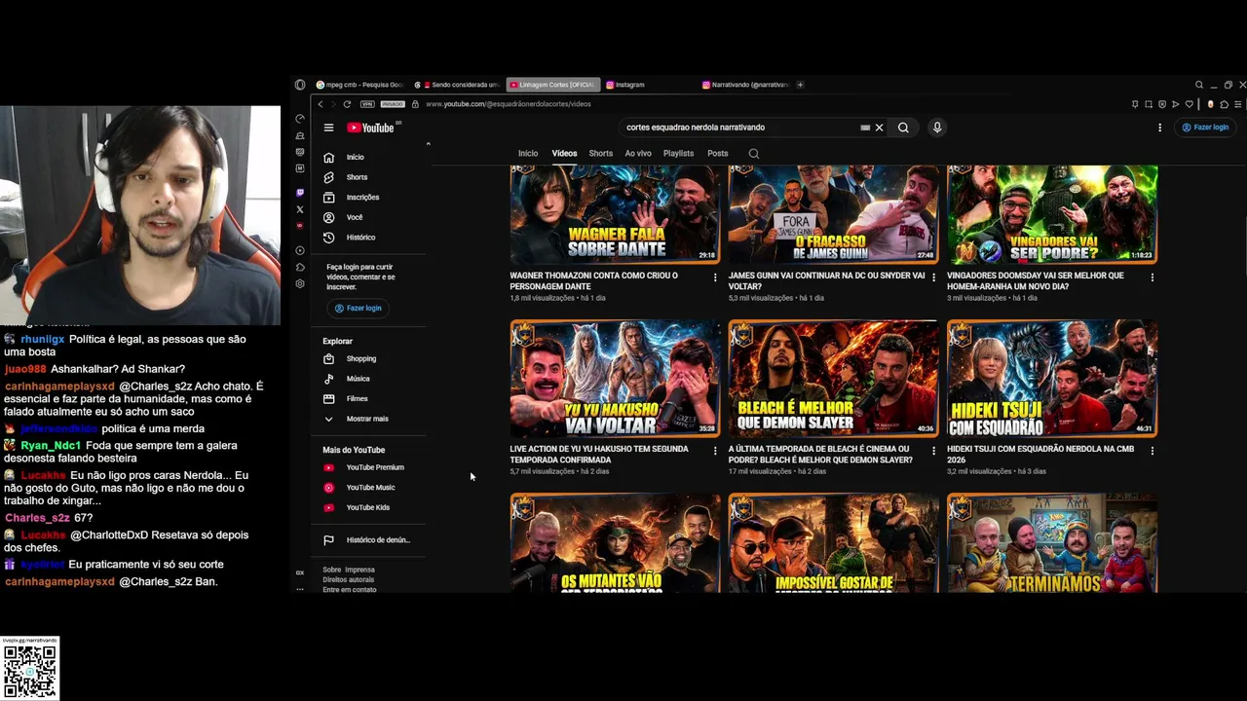Viewport: 1247px width, 701px height.
Task: Open the Playlists channel tab
Action: pos(678,153)
